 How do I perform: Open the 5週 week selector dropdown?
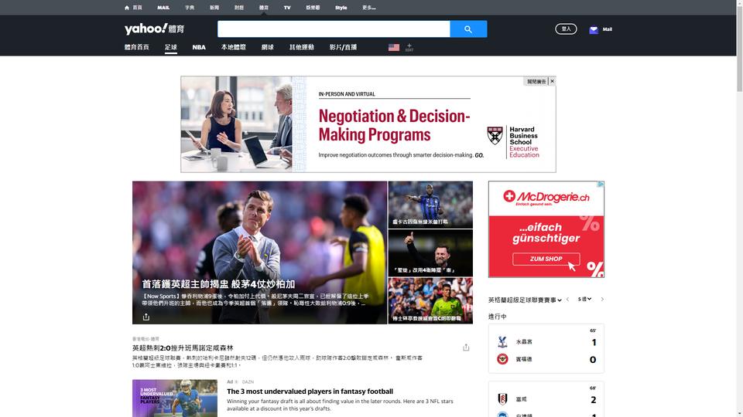[x=585, y=300]
